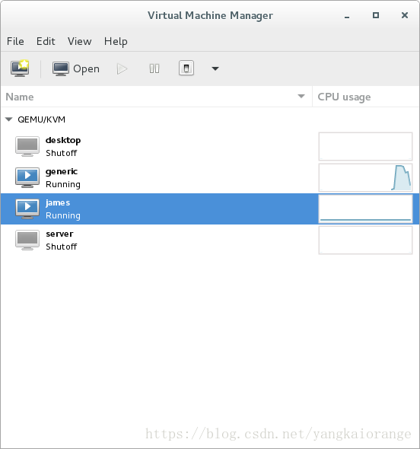This screenshot has width=420, height=449.
Task: Click the james VM CPU usage graph
Action: [x=365, y=209]
